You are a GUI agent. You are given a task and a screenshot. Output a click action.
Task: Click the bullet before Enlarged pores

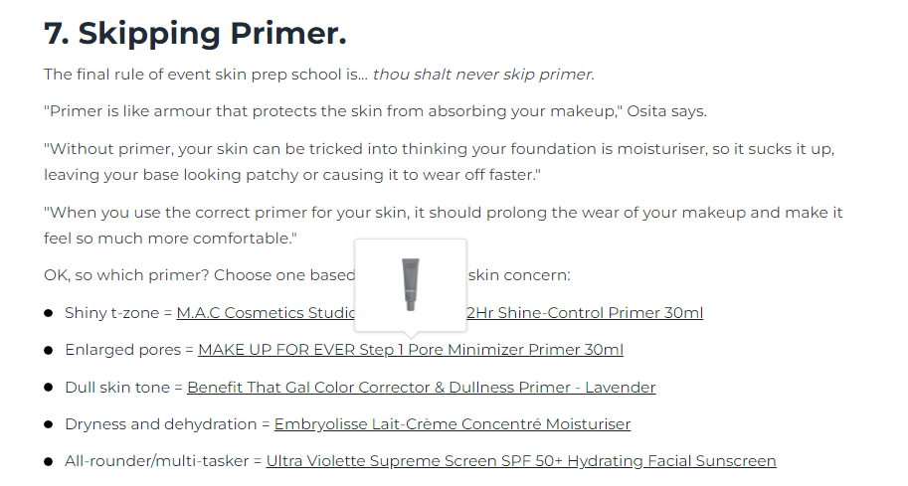(x=49, y=350)
